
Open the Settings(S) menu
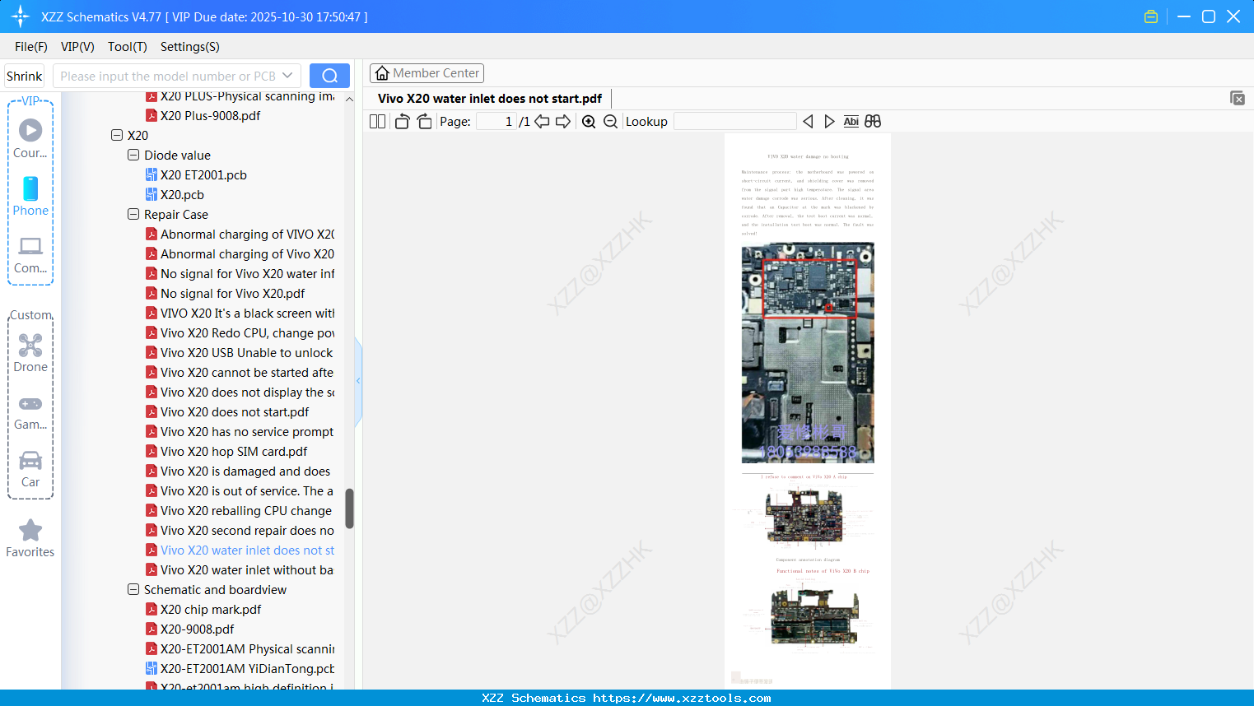click(190, 47)
